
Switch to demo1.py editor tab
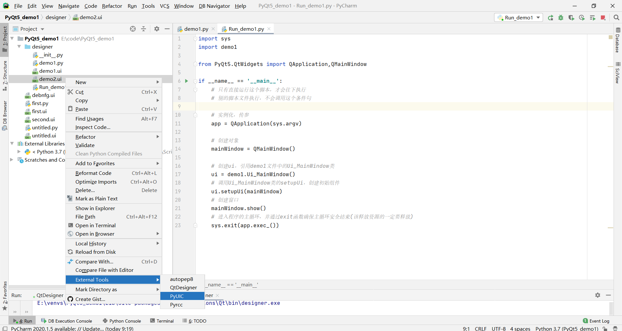pyautogui.click(x=196, y=29)
